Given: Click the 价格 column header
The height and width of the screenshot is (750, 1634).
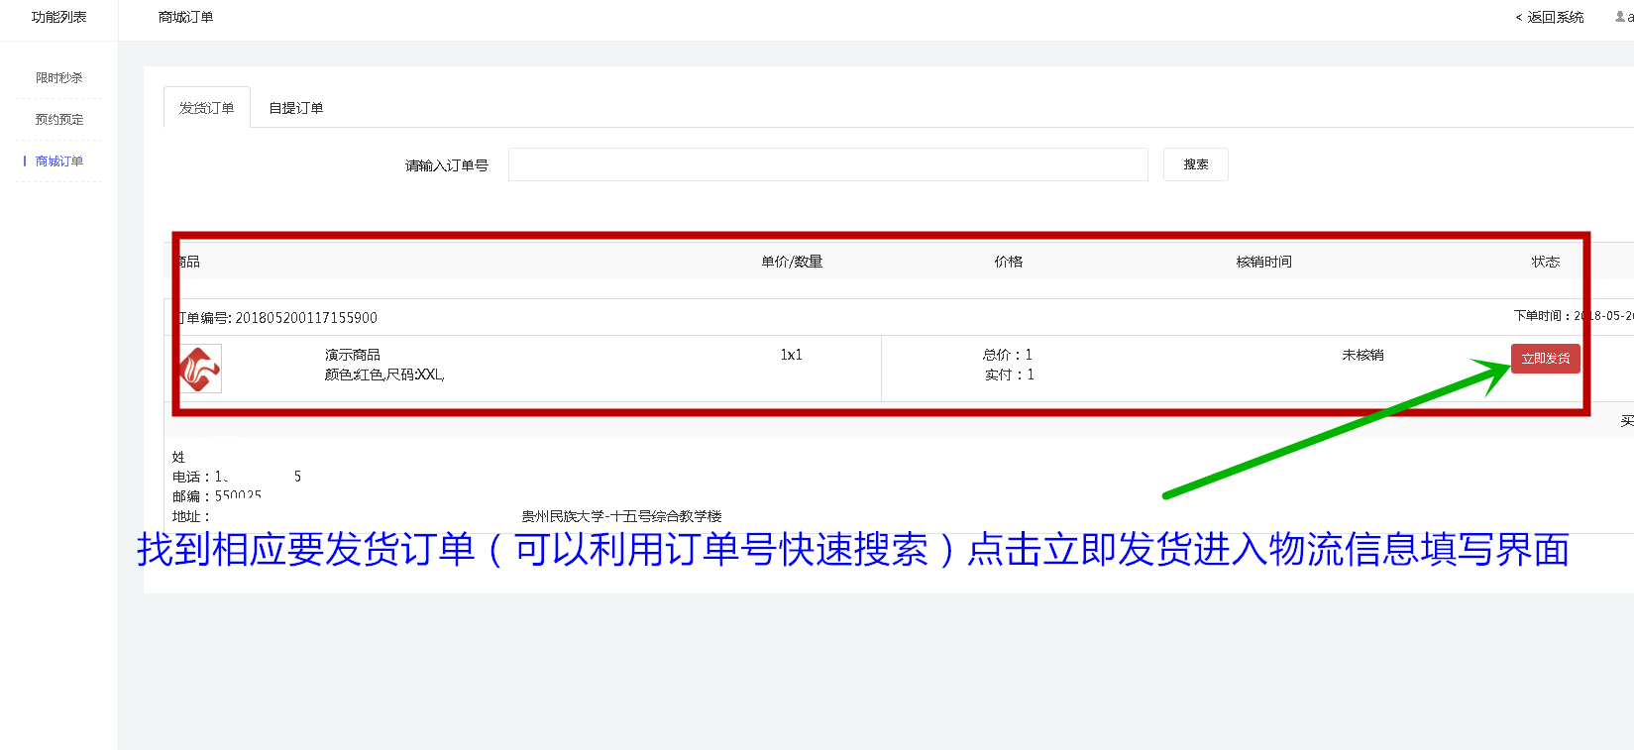Looking at the screenshot, I should coord(1009,262).
